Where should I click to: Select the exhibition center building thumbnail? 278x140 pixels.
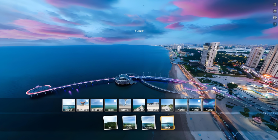tap(153, 105)
